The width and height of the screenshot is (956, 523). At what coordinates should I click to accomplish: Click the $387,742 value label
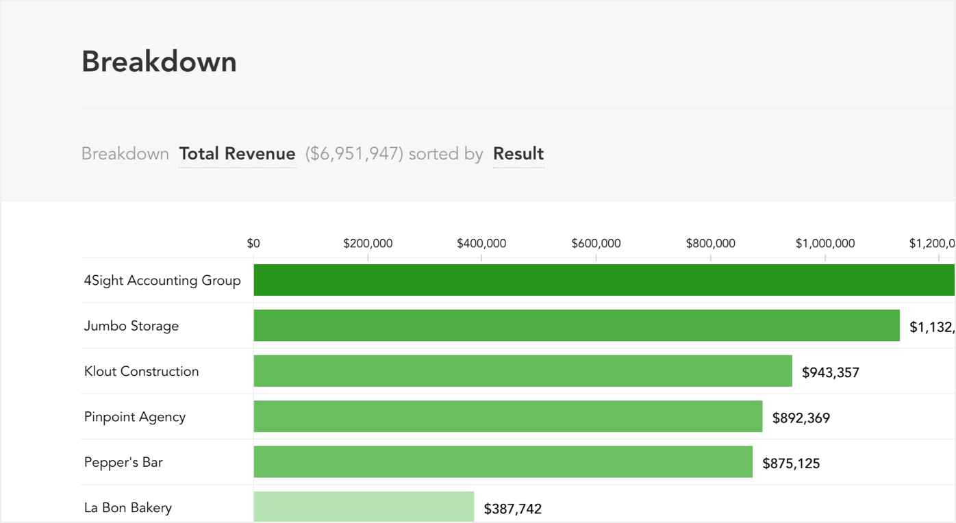pyautogui.click(x=513, y=509)
